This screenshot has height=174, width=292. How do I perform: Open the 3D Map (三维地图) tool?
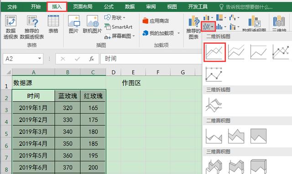[279, 23]
